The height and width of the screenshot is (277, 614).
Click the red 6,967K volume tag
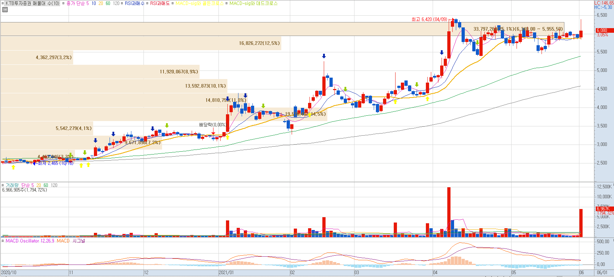pyautogui.click(x=605, y=209)
